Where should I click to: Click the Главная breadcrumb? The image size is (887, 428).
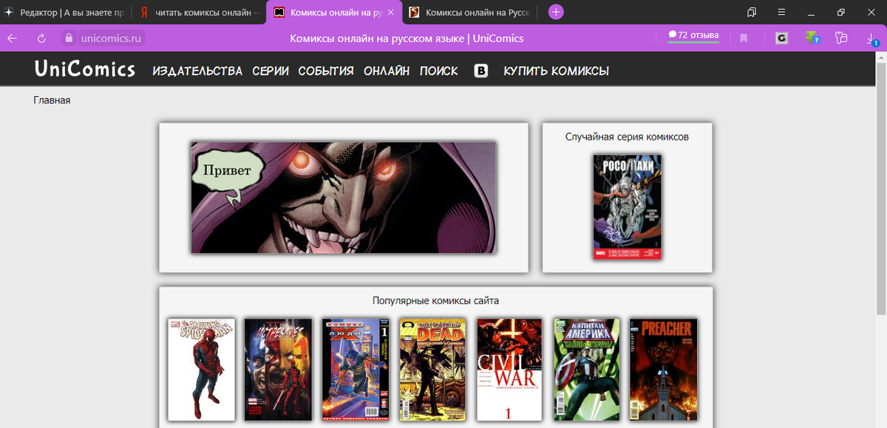point(52,100)
